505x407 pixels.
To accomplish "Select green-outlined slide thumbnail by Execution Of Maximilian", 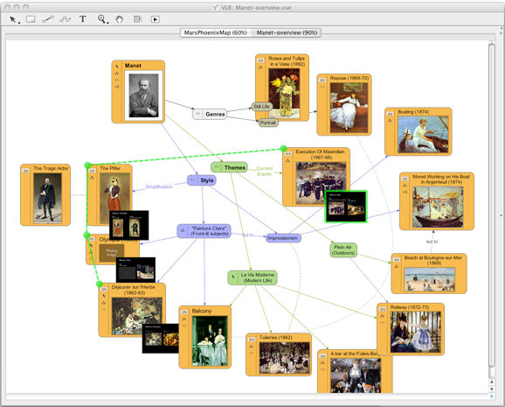I will pyautogui.click(x=346, y=207).
